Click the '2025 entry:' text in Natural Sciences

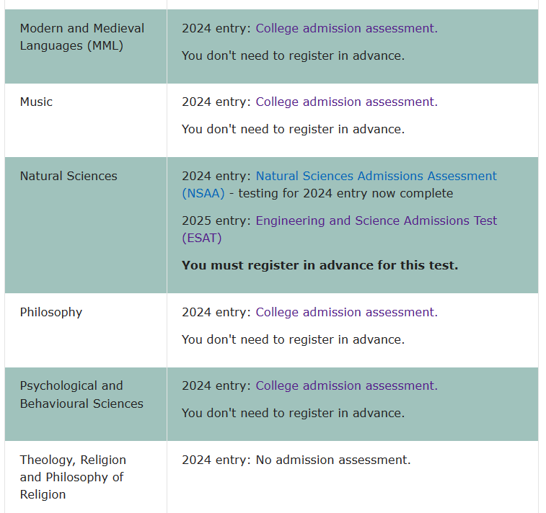click(216, 221)
